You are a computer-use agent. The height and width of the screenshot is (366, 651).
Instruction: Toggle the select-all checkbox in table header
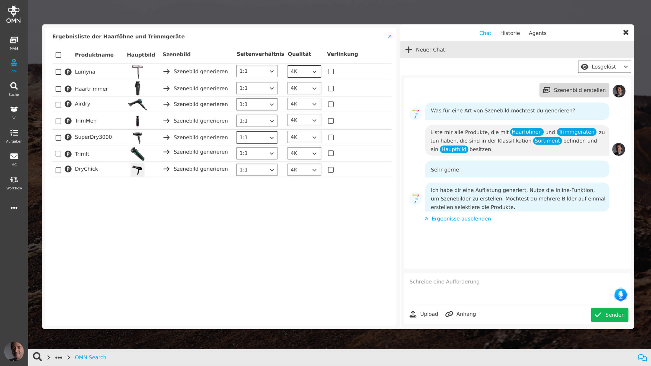pyautogui.click(x=58, y=55)
